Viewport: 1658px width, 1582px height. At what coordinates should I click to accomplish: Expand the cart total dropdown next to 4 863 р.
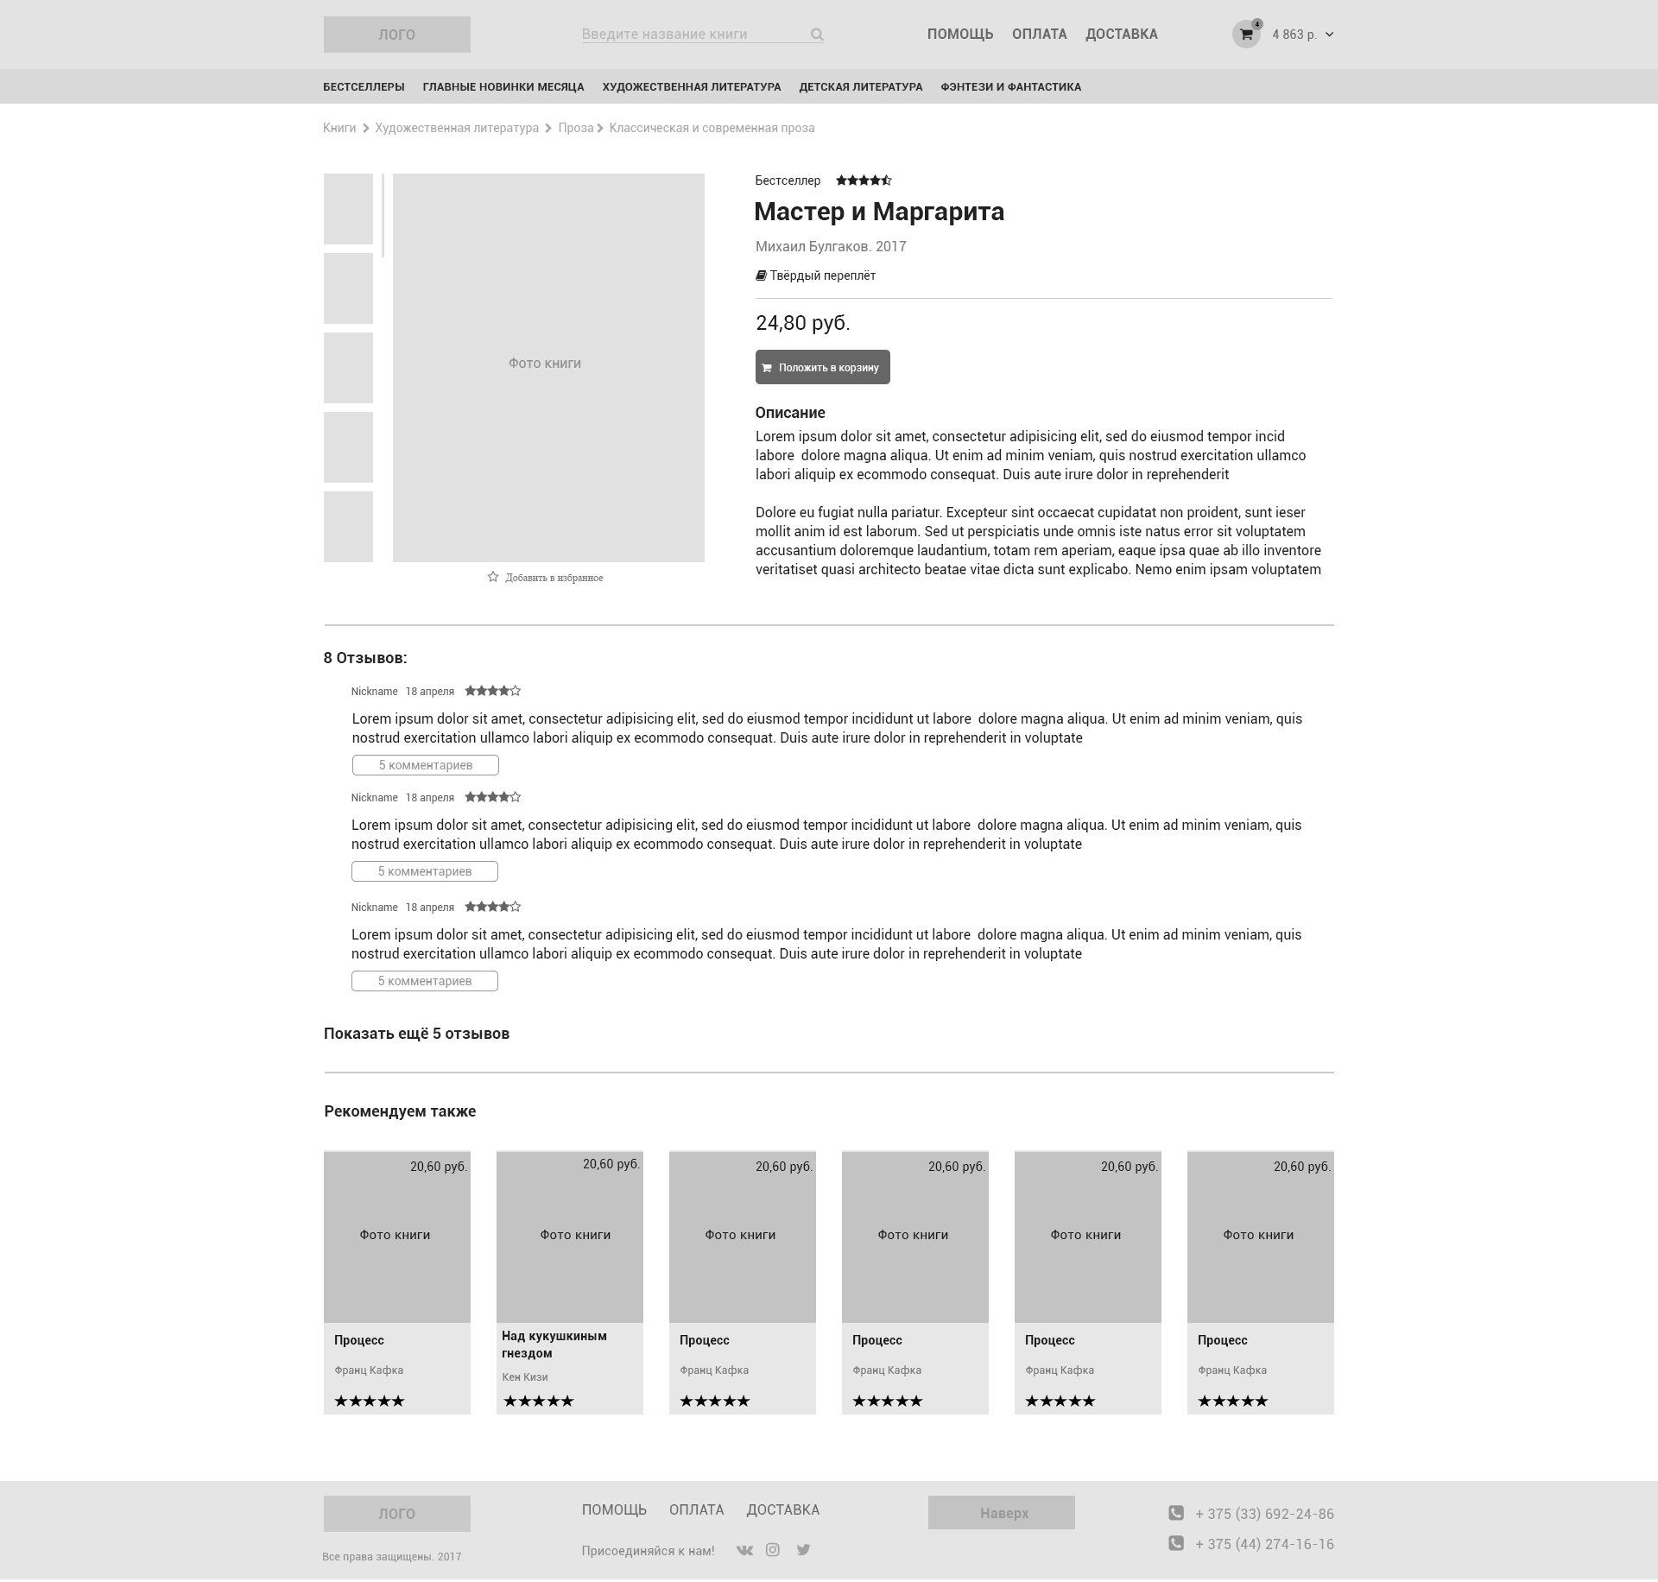[1330, 35]
